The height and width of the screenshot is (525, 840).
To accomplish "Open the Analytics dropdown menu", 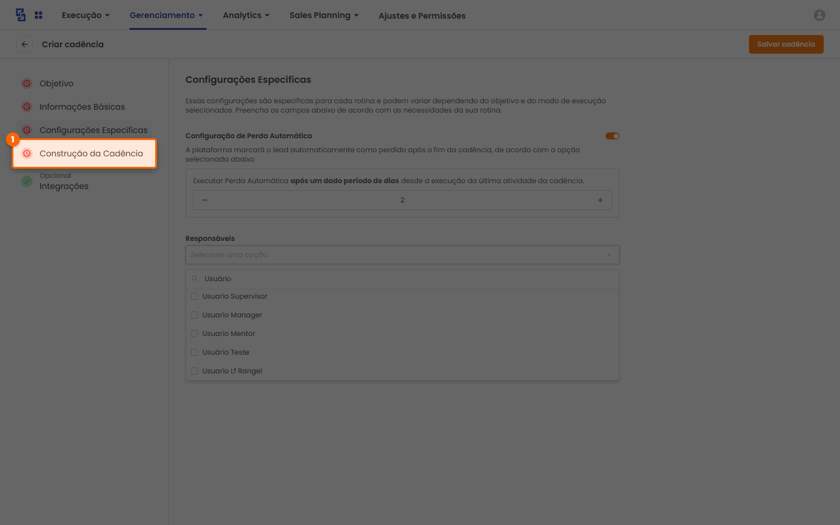I will (x=246, y=15).
